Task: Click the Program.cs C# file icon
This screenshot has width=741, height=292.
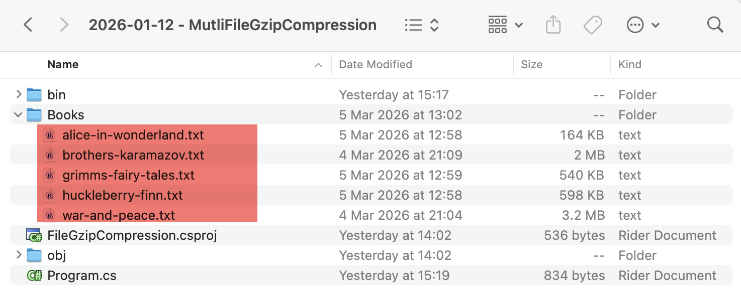Action: 34,275
